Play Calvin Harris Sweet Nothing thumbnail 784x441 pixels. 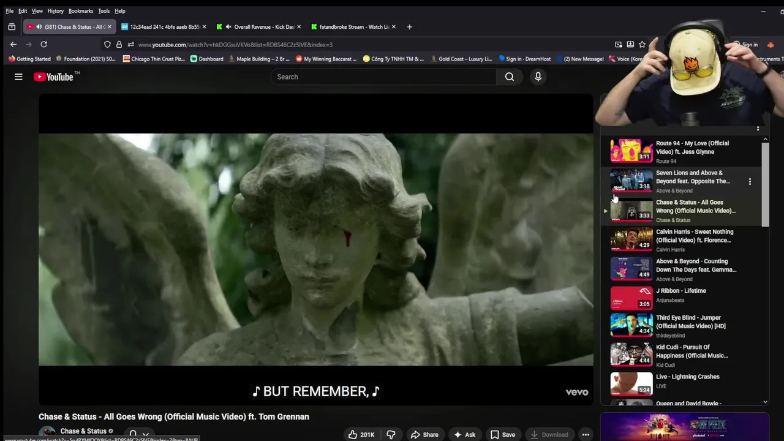tap(631, 239)
